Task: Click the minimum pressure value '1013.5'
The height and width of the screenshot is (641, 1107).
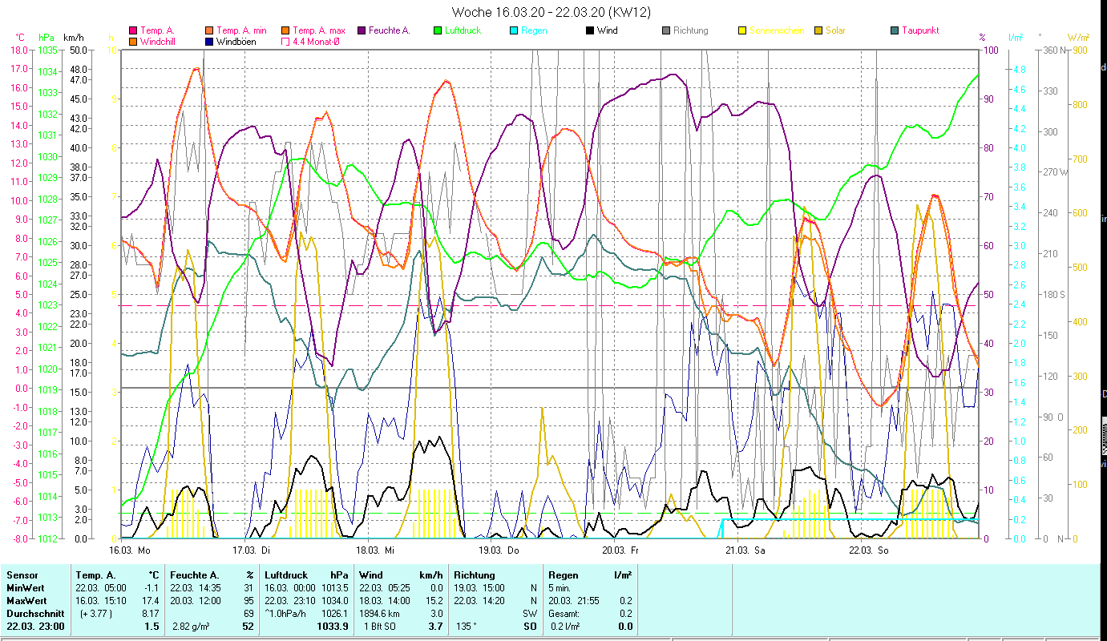Action: (x=333, y=588)
